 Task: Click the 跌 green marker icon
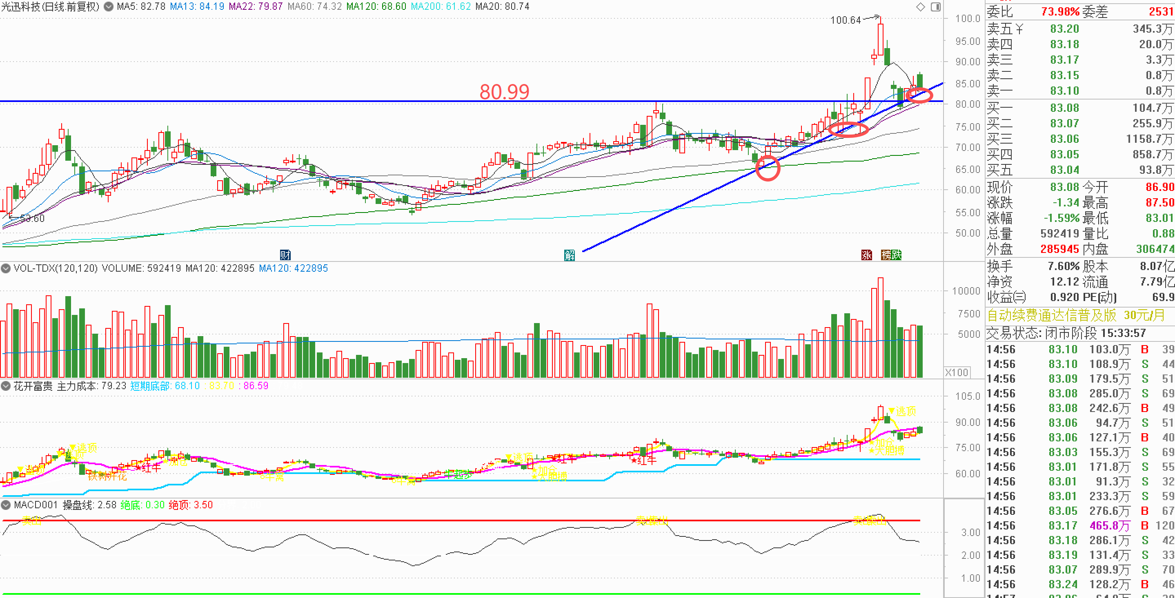coord(896,255)
